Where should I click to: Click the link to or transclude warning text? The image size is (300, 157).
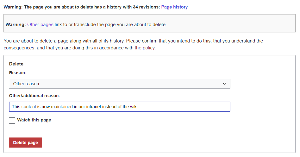(x=110, y=24)
